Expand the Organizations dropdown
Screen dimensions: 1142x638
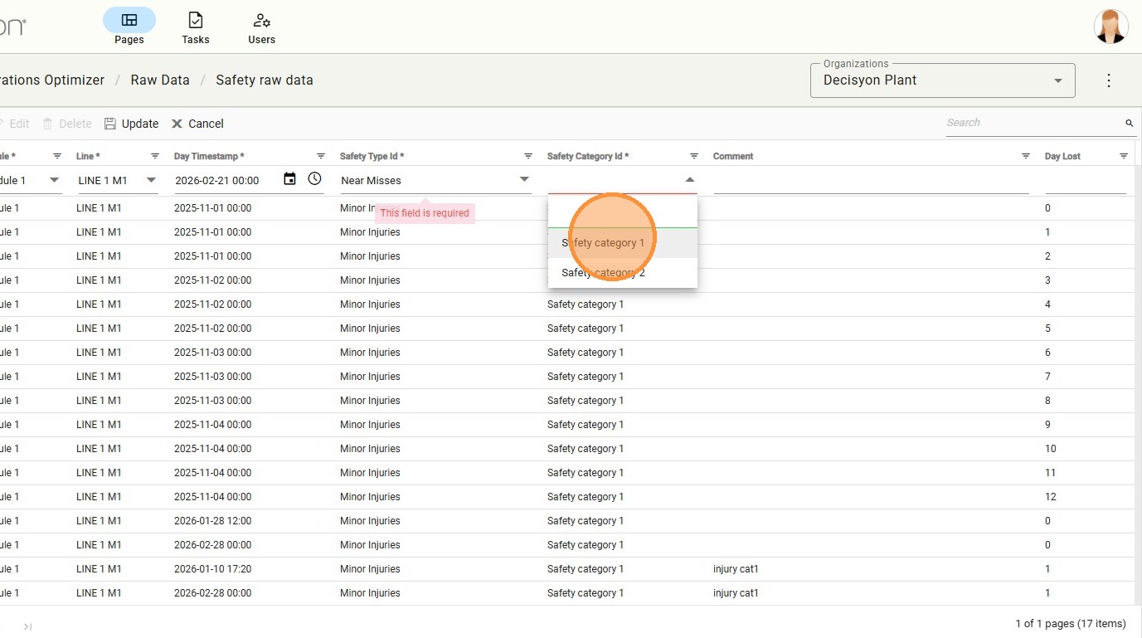[1057, 80]
